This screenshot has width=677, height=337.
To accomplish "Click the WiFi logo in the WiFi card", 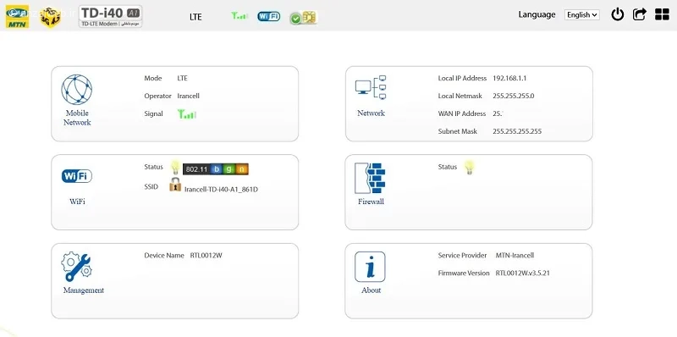I will point(77,176).
